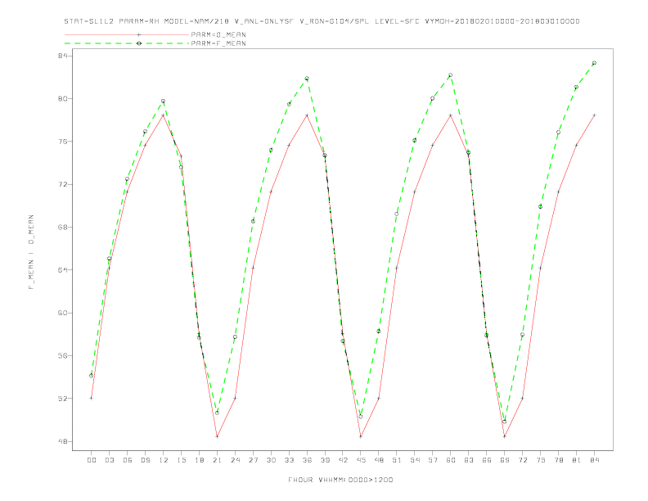Click the 84 forecast hour label on the horizontal axis

click(x=594, y=460)
